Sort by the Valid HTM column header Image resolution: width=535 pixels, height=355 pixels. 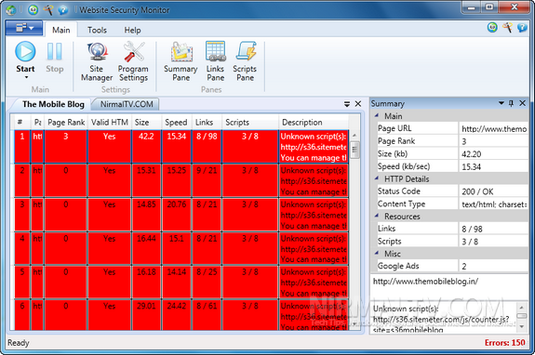[110, 123]
